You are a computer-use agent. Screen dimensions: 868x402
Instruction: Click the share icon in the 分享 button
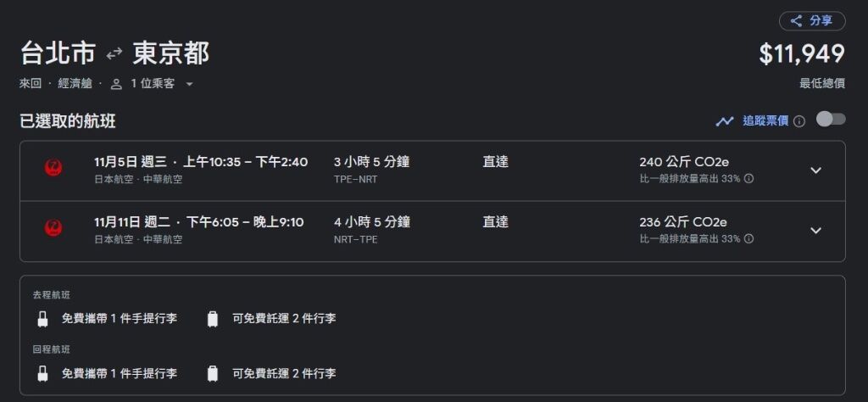[x=796, y=21]
